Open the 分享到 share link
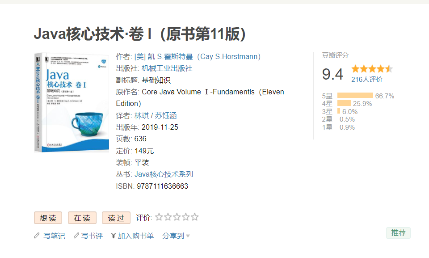This screenshot has height=258, width=429. coord(173,236)
